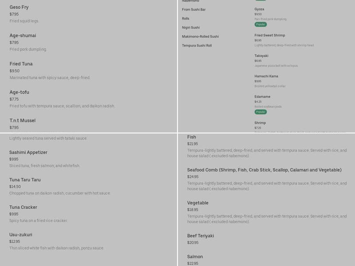Select the Beef Teriyaki entree
This screenshot has height=266, width=355.
[200, 236]
